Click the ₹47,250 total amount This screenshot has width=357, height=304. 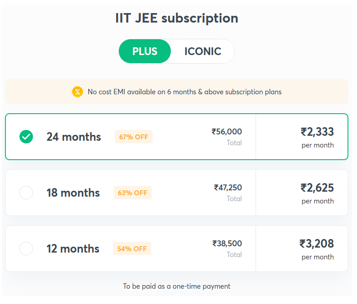click(x=228, y=188)
